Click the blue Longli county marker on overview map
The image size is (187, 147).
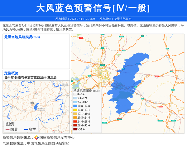(37, 107)
